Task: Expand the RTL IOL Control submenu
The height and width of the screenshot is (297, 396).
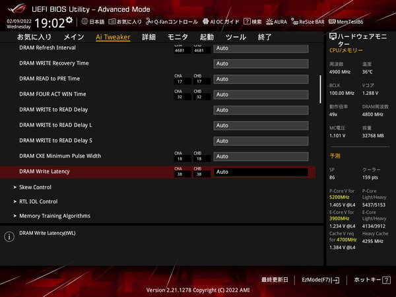Action: coord(39,201)
